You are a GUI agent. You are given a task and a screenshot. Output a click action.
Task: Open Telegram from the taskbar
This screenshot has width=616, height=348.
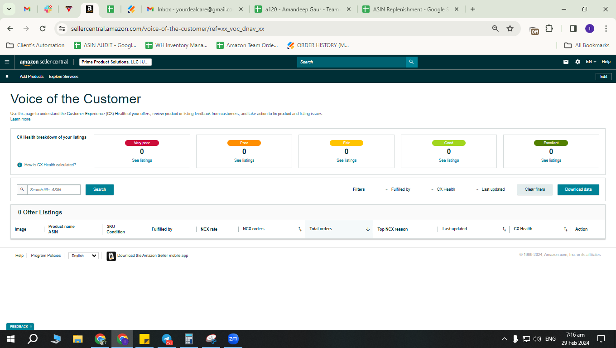(167, 339)
